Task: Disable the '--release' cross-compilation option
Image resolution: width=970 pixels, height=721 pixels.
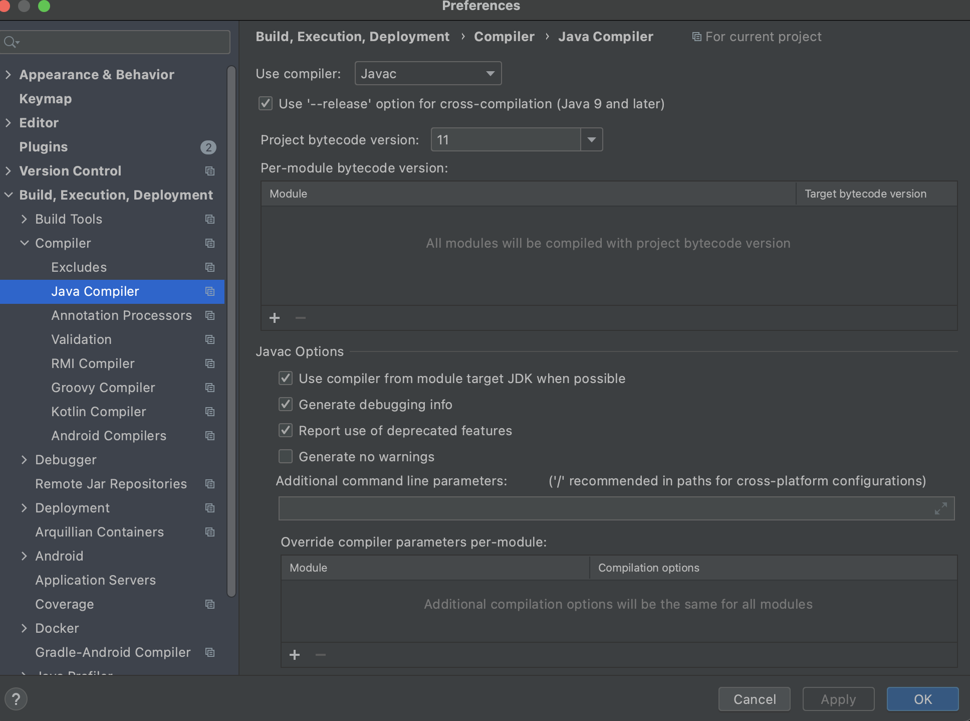Action: pyautogui.click(x=266, y=104)
